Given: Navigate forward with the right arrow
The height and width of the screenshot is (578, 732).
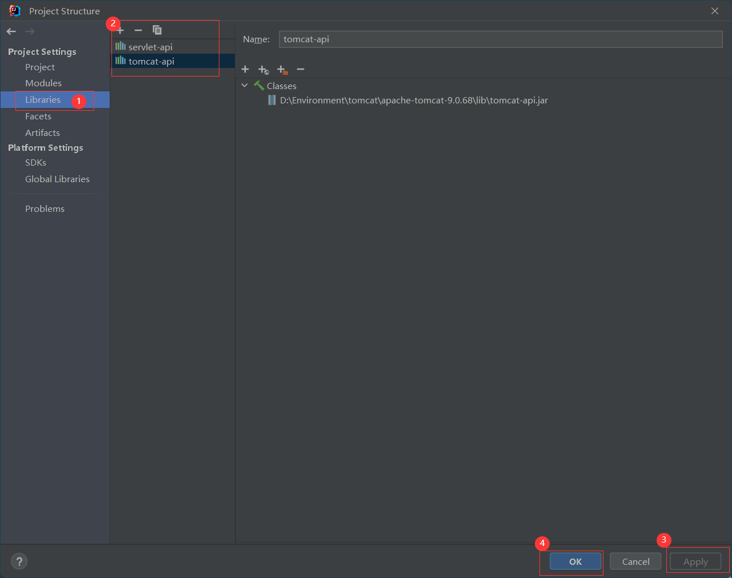Looking at the screenshot, I should coord(30,31).
